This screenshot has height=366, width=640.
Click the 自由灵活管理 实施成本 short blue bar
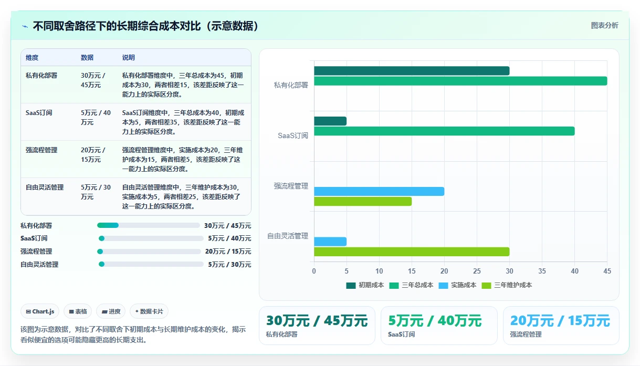coord(330,242)
